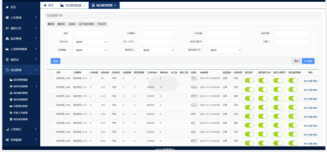Collapse 项目管理 using its chevron
Image resolution: width=327 pixels, height=152 pixels.
36,70
